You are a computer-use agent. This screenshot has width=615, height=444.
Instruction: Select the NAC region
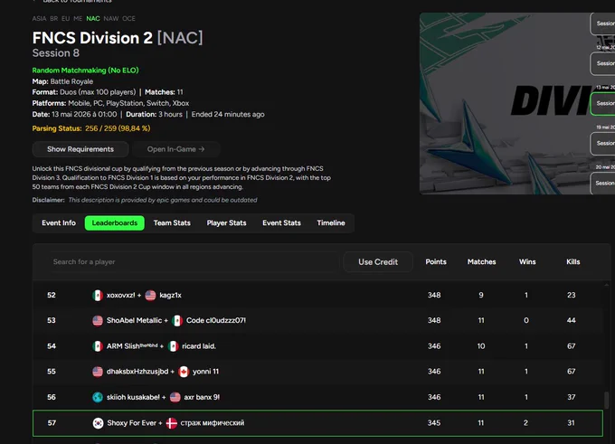[93, 18]
